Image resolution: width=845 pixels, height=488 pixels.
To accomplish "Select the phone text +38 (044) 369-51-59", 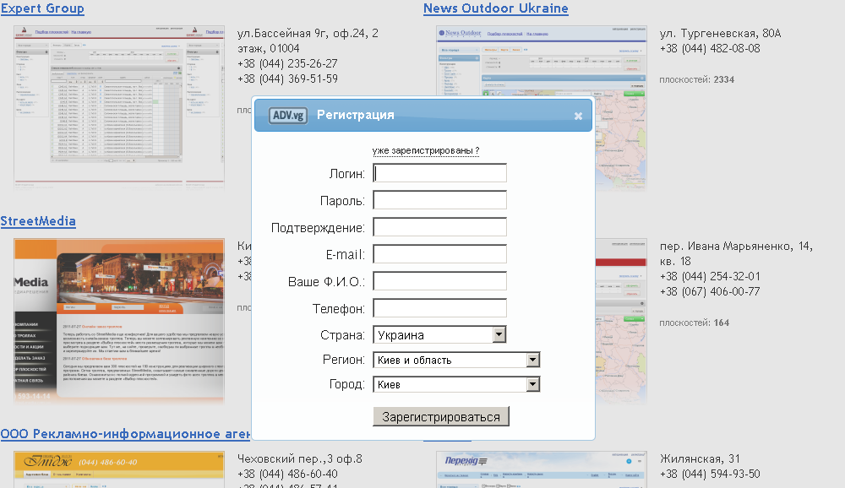I will tap(288, 79).
